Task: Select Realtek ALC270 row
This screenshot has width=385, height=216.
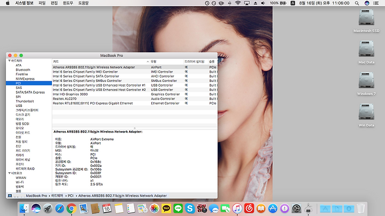Action: (135, 99)
